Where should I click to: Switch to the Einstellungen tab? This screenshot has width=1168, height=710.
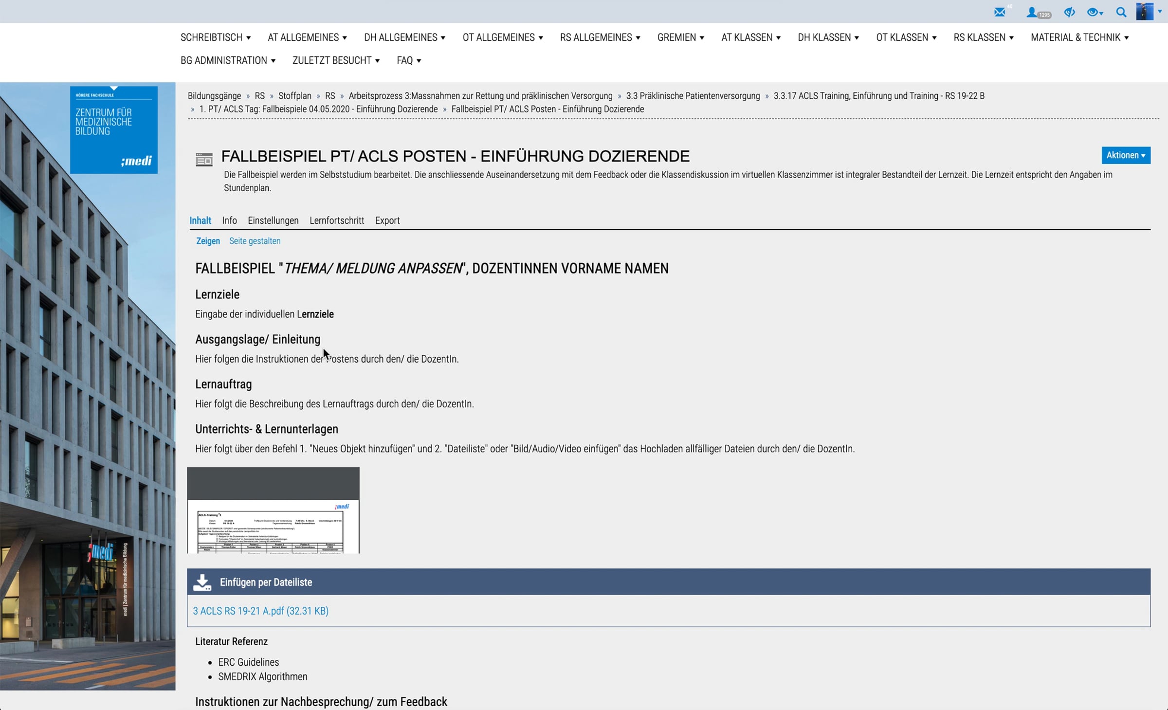273,220
